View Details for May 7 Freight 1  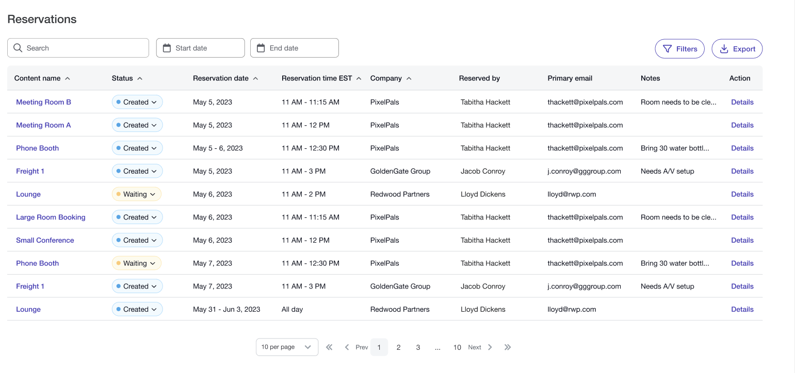tap(742, 286)
